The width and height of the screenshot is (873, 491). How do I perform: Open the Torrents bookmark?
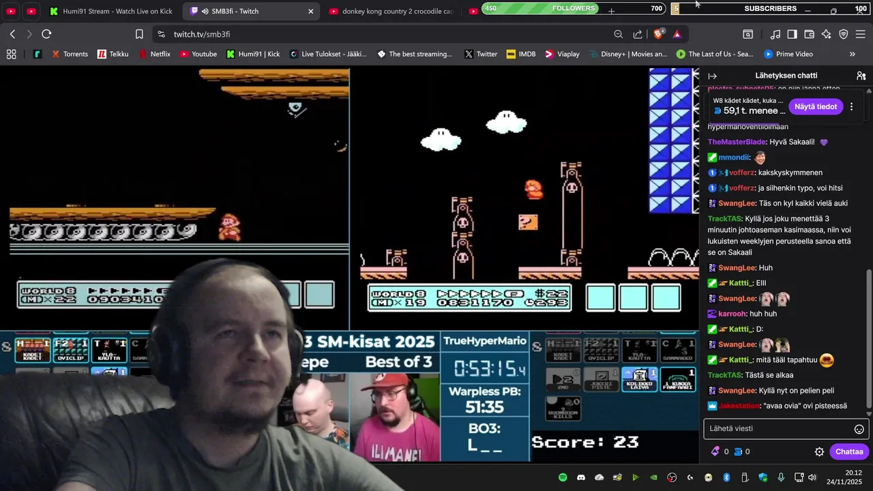coord(70,54)
